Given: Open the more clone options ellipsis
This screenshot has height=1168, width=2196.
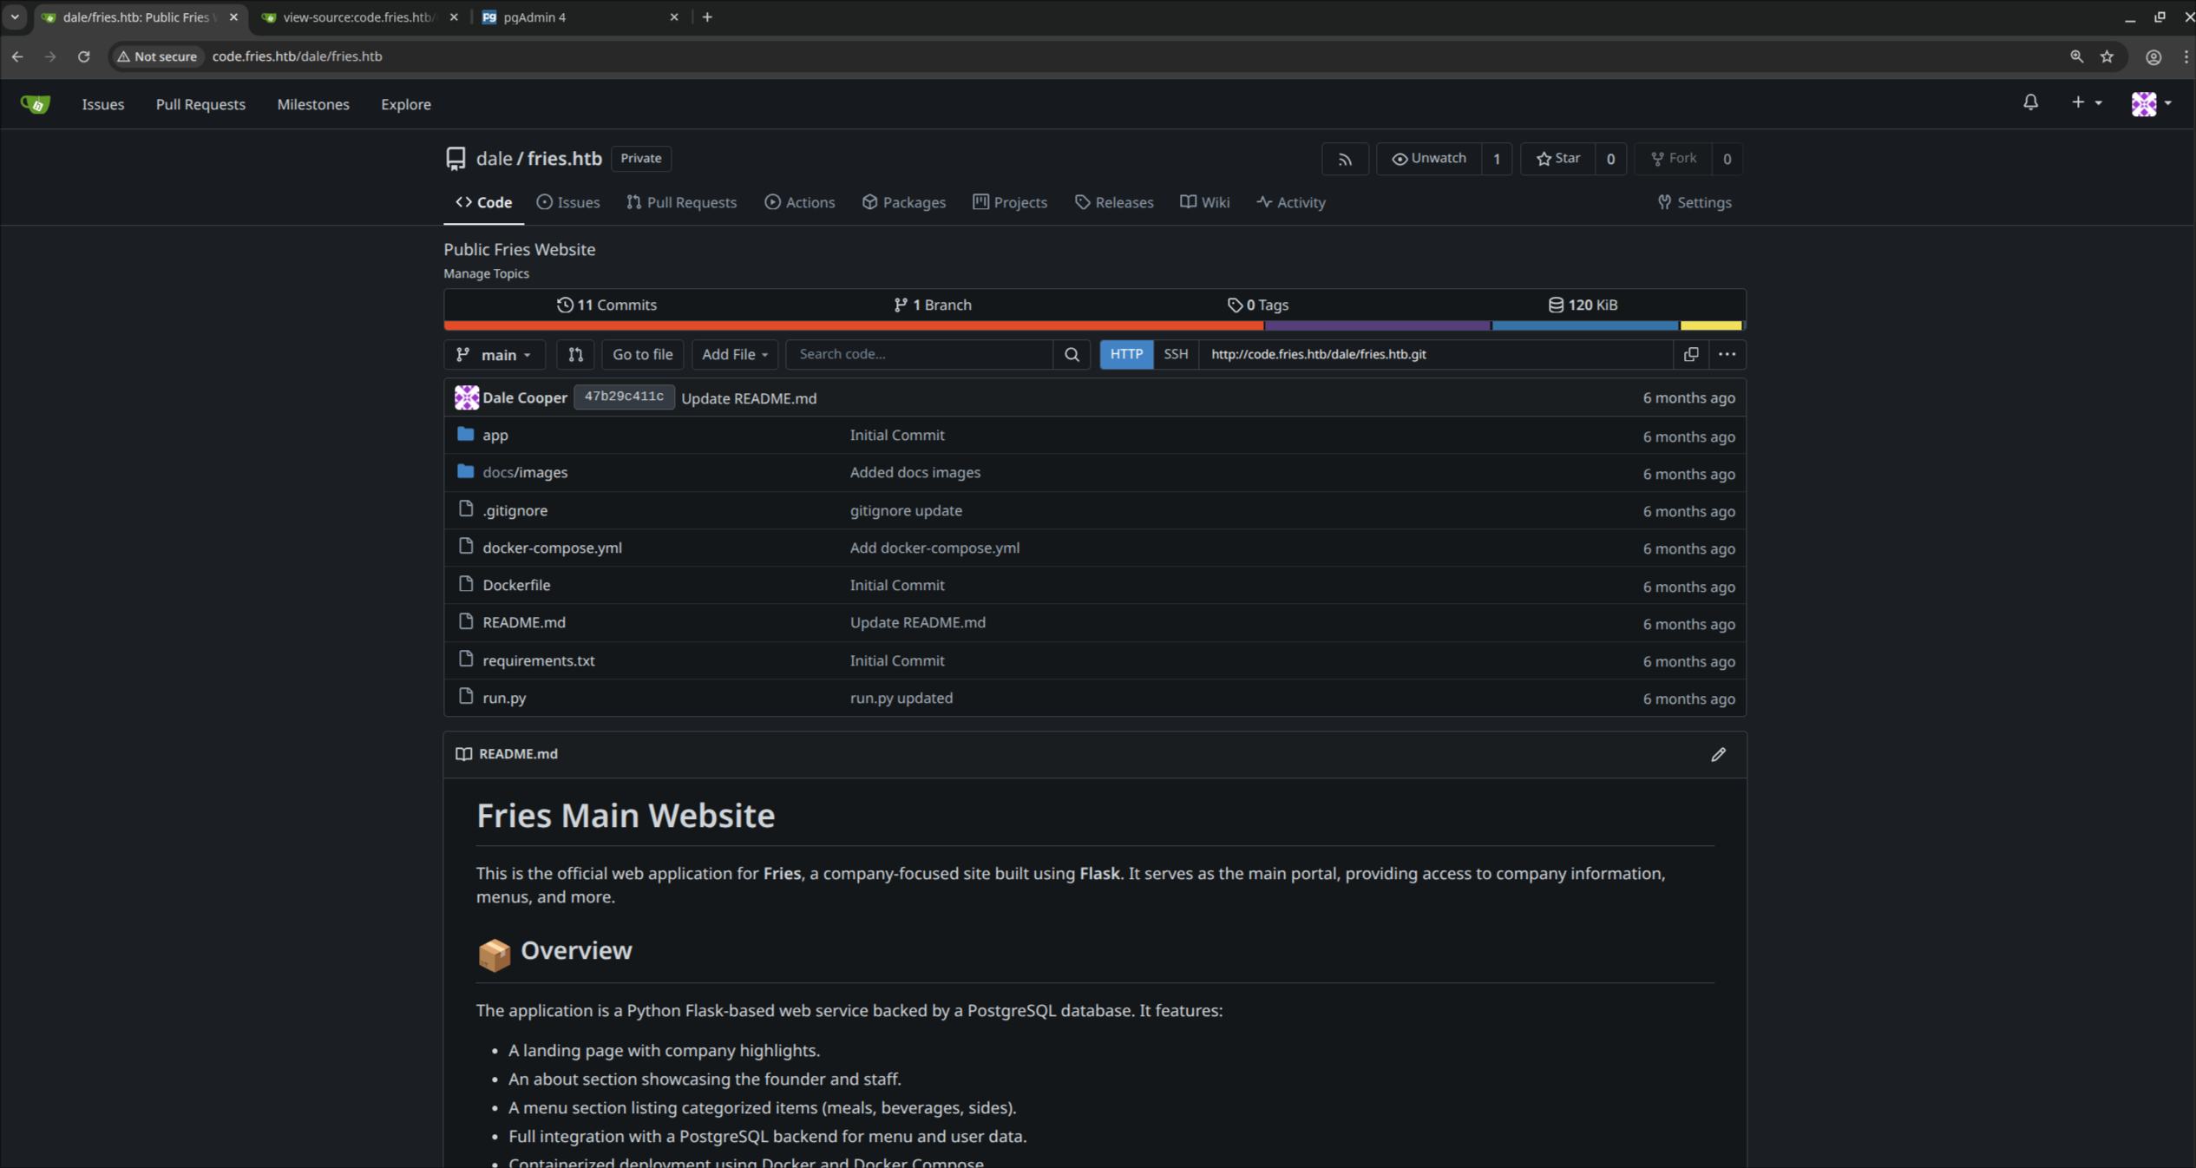Looking at the screenshot, I should [1727, 354].
